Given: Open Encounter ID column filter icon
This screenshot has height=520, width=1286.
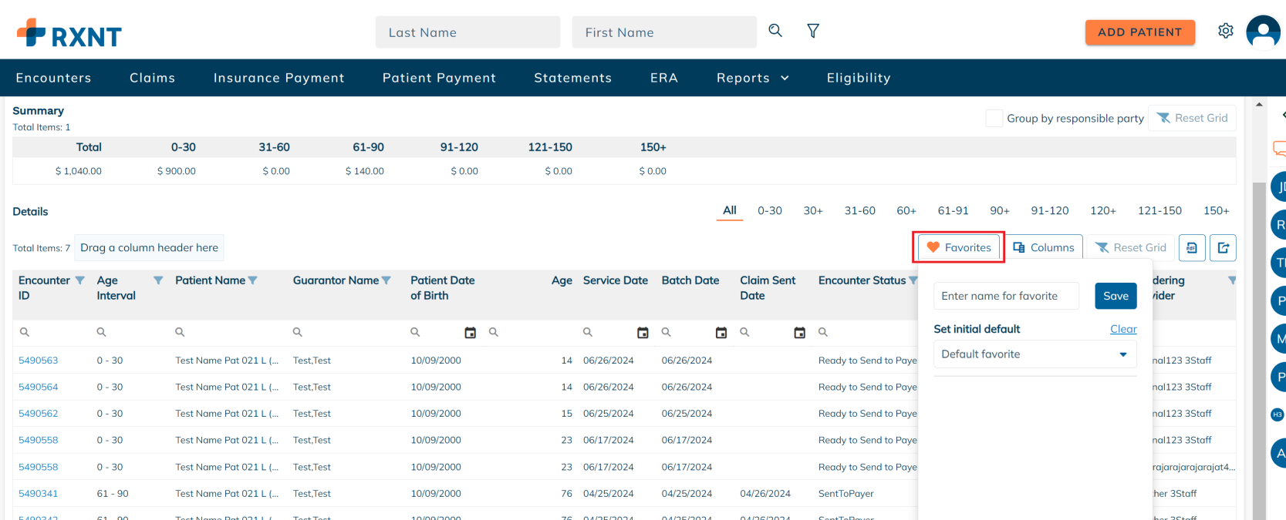Looking at the screenshot, I should (x=79, y=280).
